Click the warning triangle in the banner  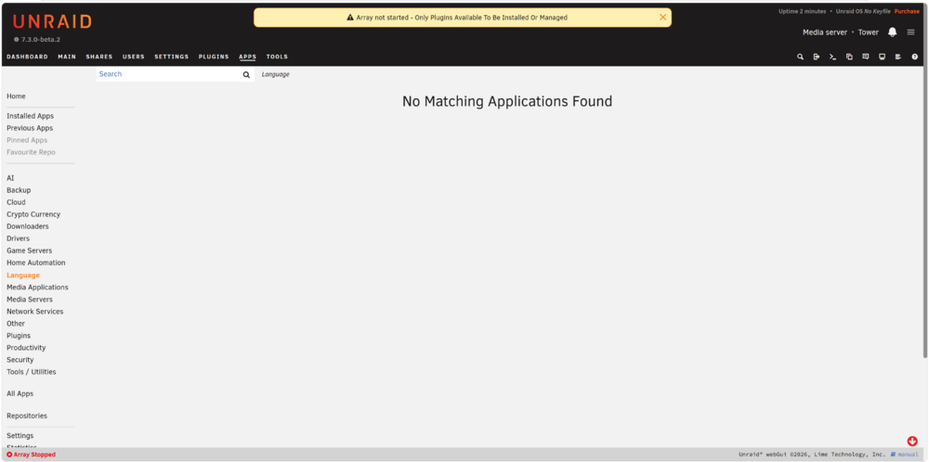[350, 18]
